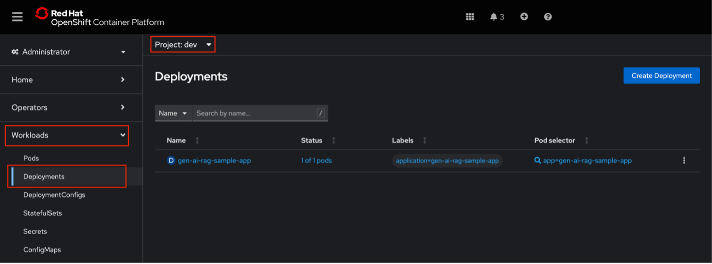Select Pods in the sidebar

click(31, 158)
